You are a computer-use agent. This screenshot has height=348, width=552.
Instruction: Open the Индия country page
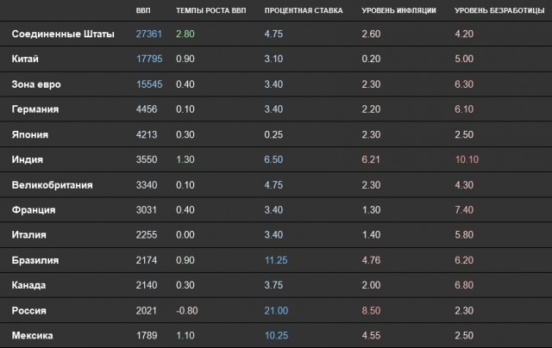point(27,159)
